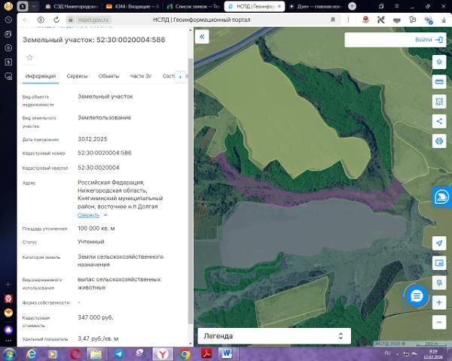
Task: Switch to browser tab СЭД Нижегородская
Action: (x=72, y=6)
